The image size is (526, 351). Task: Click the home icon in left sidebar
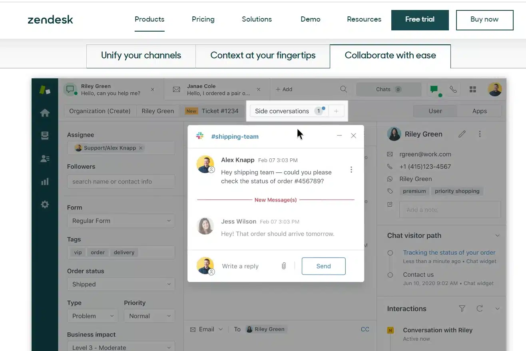tap(45, 113)
